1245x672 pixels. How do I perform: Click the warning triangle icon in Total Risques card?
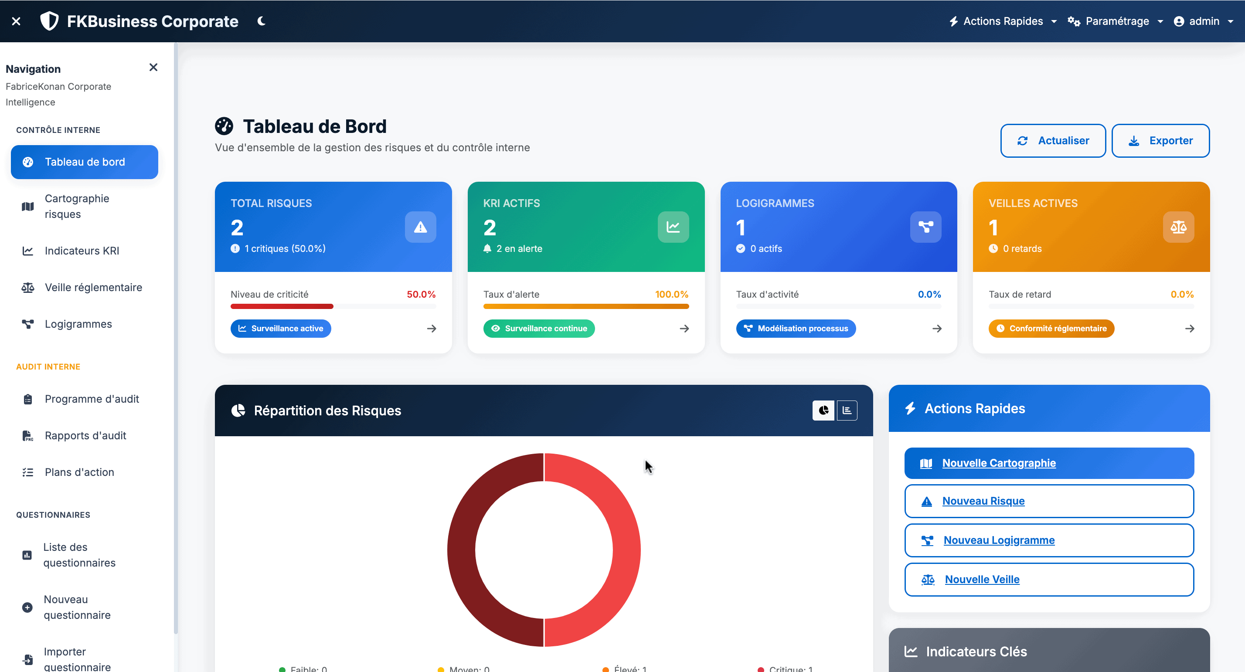click(x=420, y=227)
